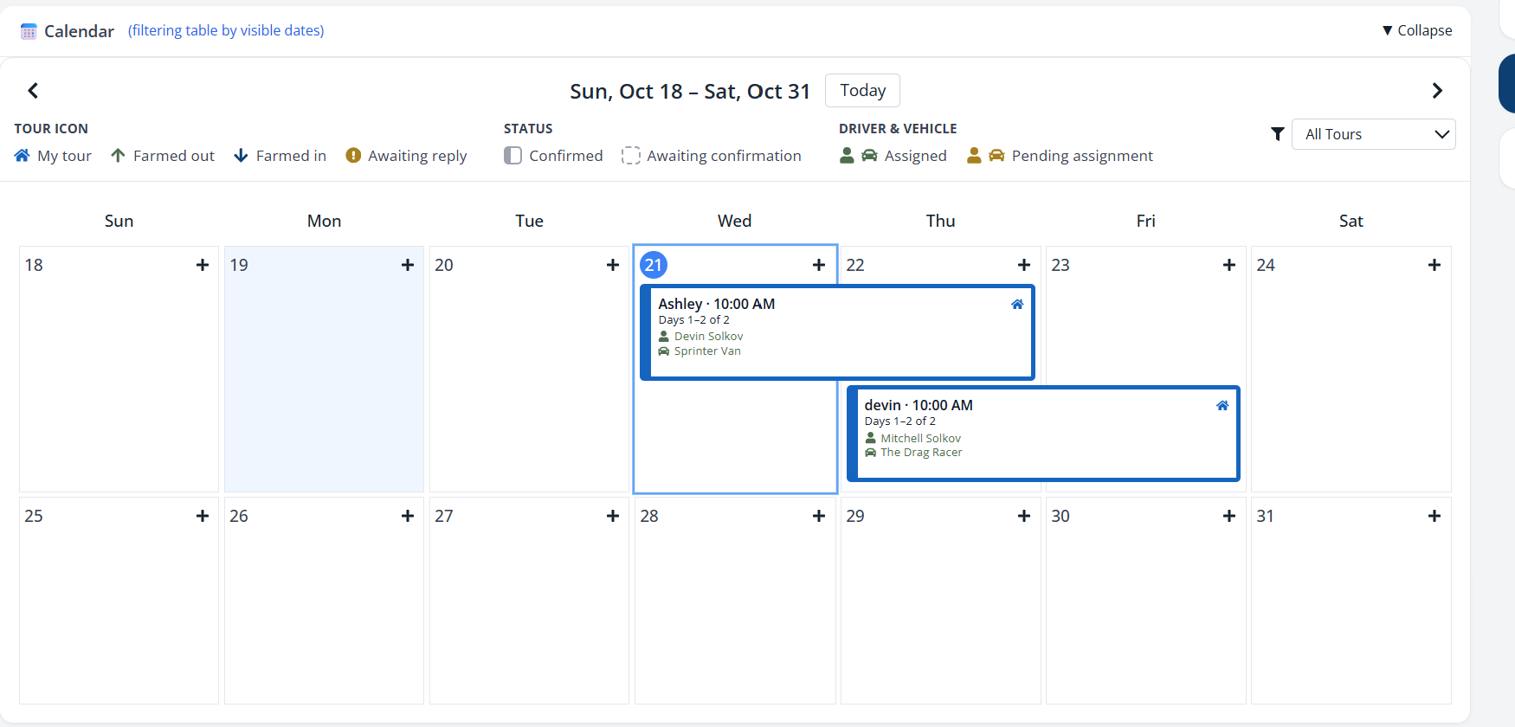
Task: Add a tour on Monday the 26th
Action: click(x=408, y=516)
